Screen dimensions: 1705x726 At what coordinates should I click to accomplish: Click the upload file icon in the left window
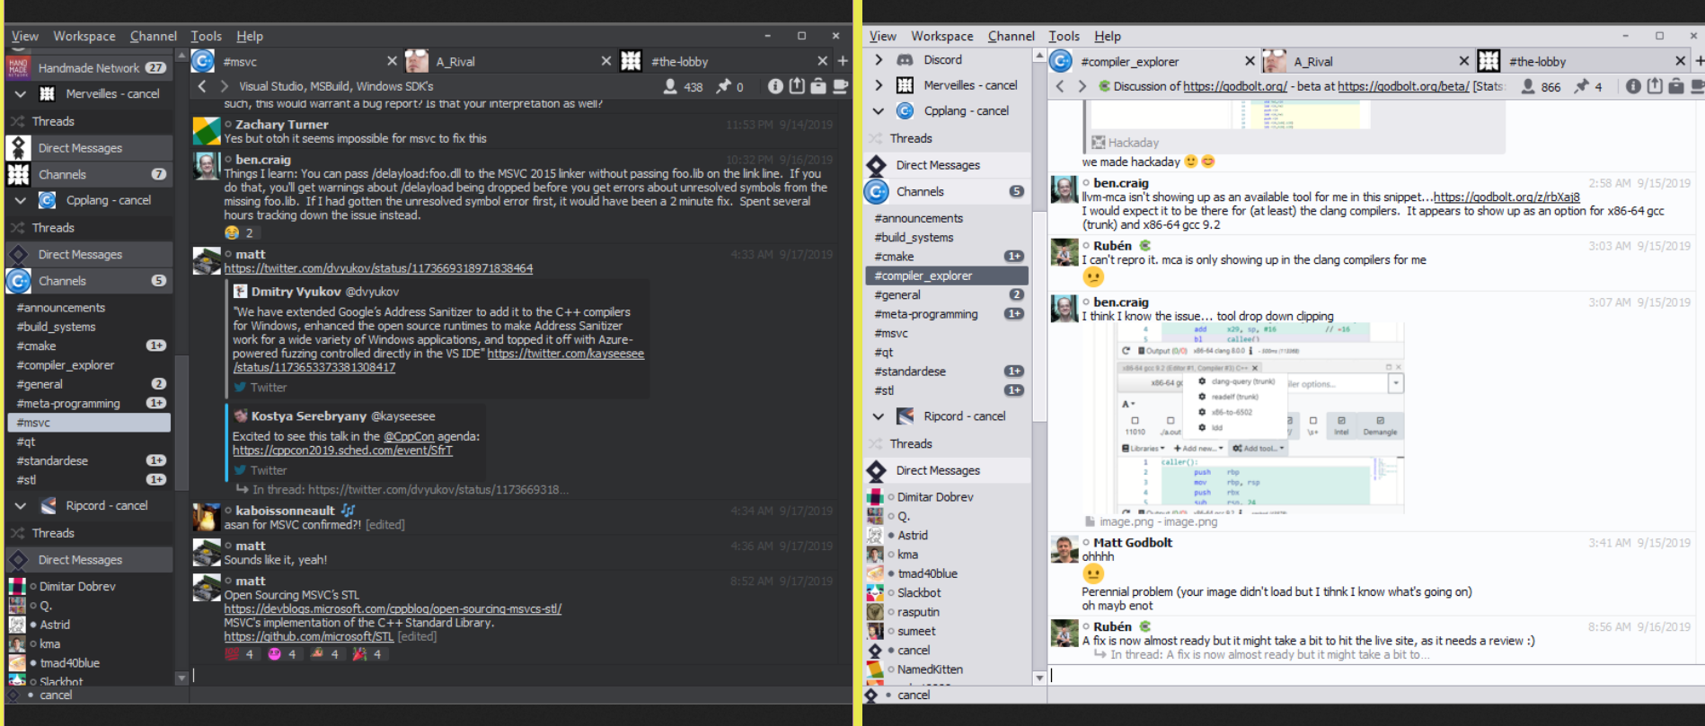tap(797, 86)
